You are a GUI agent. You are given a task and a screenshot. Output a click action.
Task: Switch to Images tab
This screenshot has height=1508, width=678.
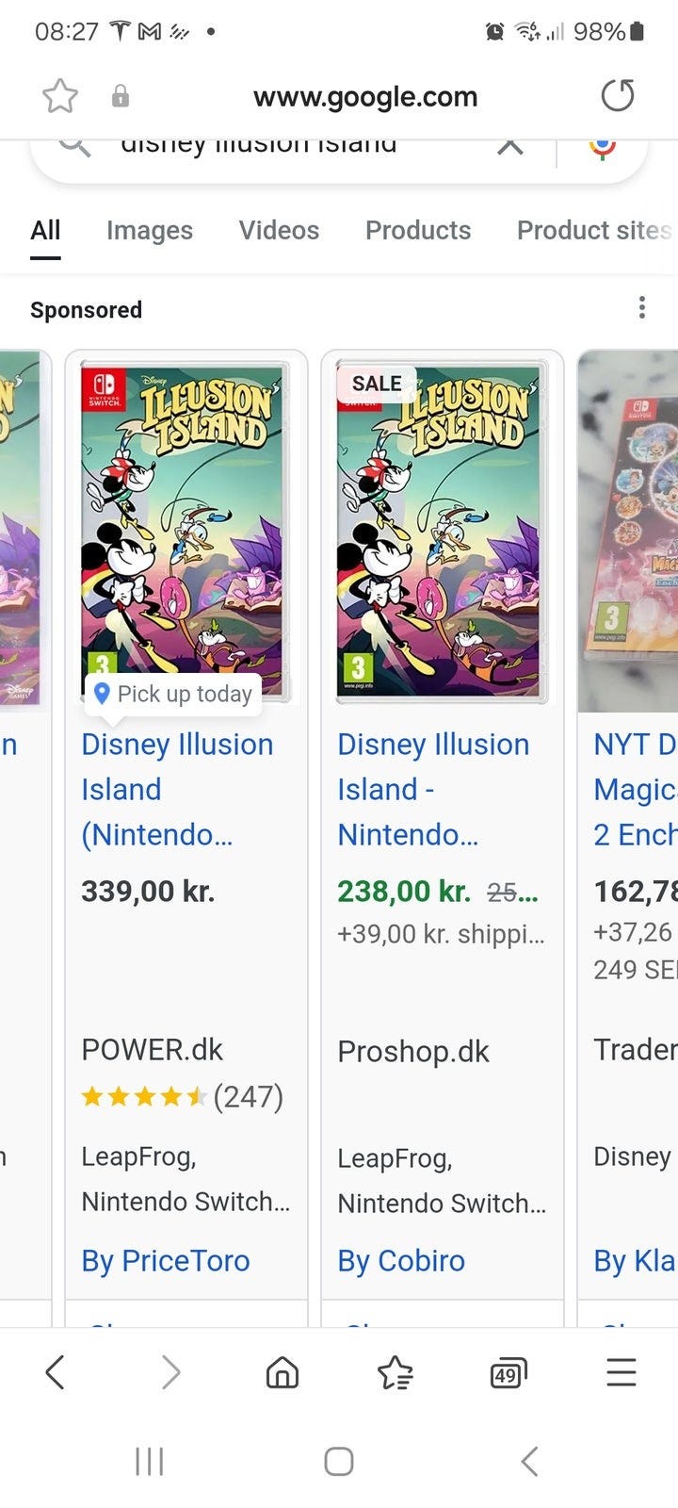point(150,230)
